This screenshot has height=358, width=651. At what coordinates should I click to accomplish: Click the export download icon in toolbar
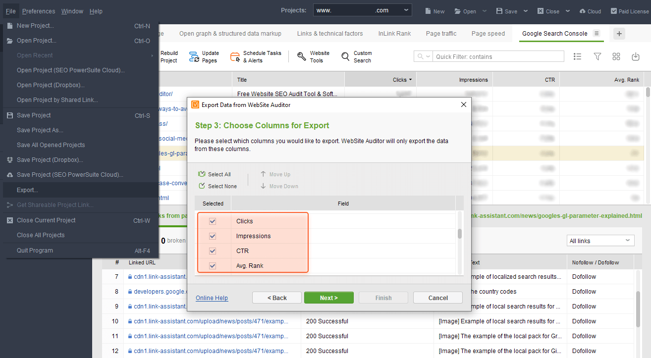(636, 56)
